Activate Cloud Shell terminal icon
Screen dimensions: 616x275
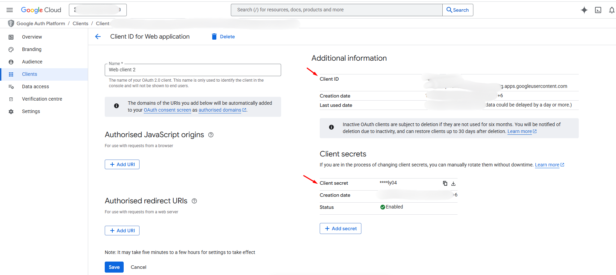598,10
